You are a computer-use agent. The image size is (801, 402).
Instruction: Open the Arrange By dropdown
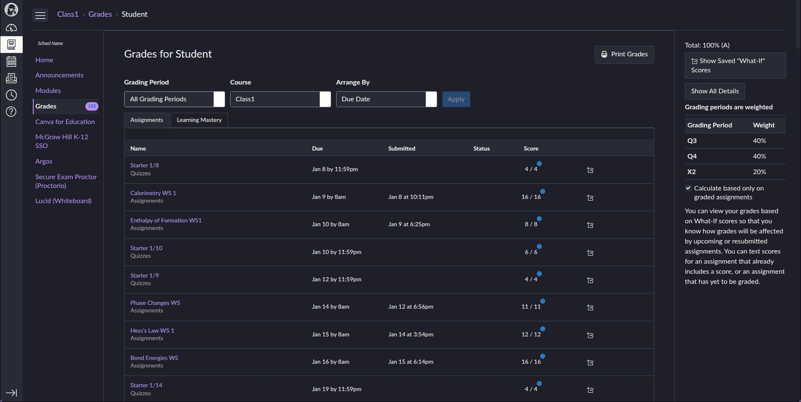click(x=386, y=99)
